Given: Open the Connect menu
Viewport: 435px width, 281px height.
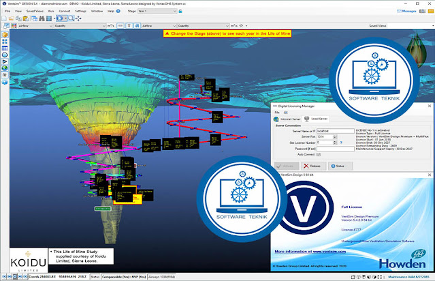Looking at the screenshot, I should (65, 11).
